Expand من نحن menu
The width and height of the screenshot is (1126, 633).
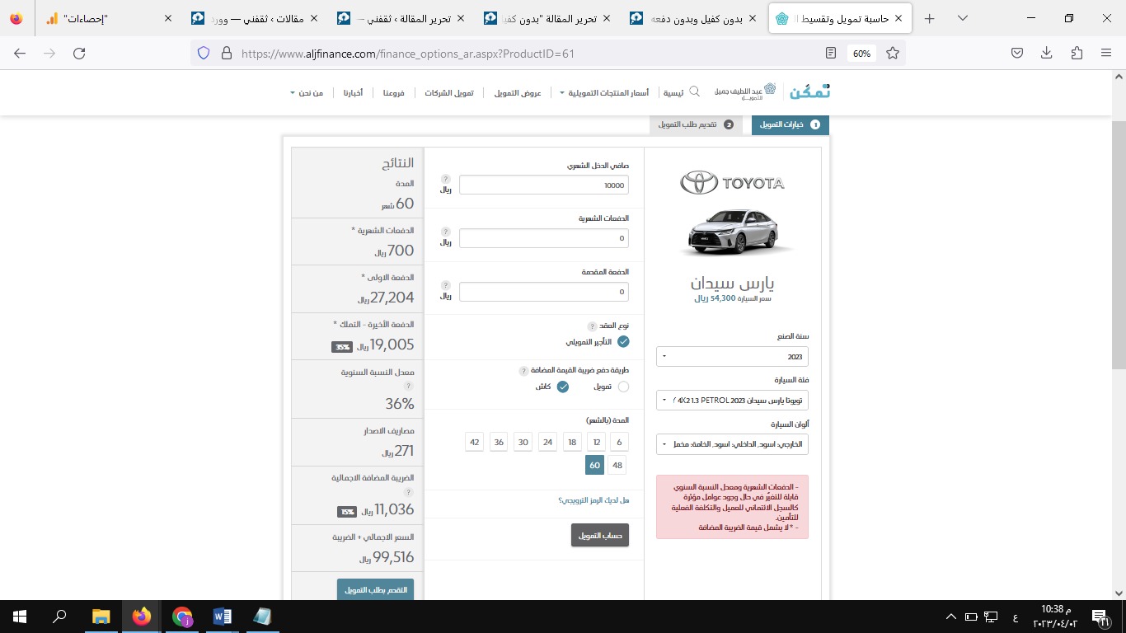308,92
